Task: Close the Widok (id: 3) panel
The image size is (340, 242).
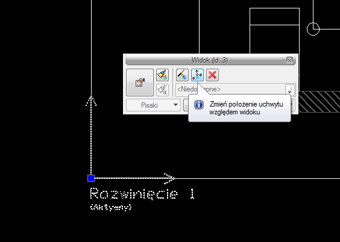Action: point(289,60)
